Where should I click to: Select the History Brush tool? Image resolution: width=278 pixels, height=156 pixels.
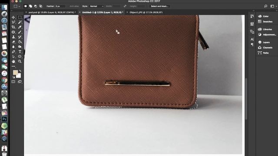[20, 37]
